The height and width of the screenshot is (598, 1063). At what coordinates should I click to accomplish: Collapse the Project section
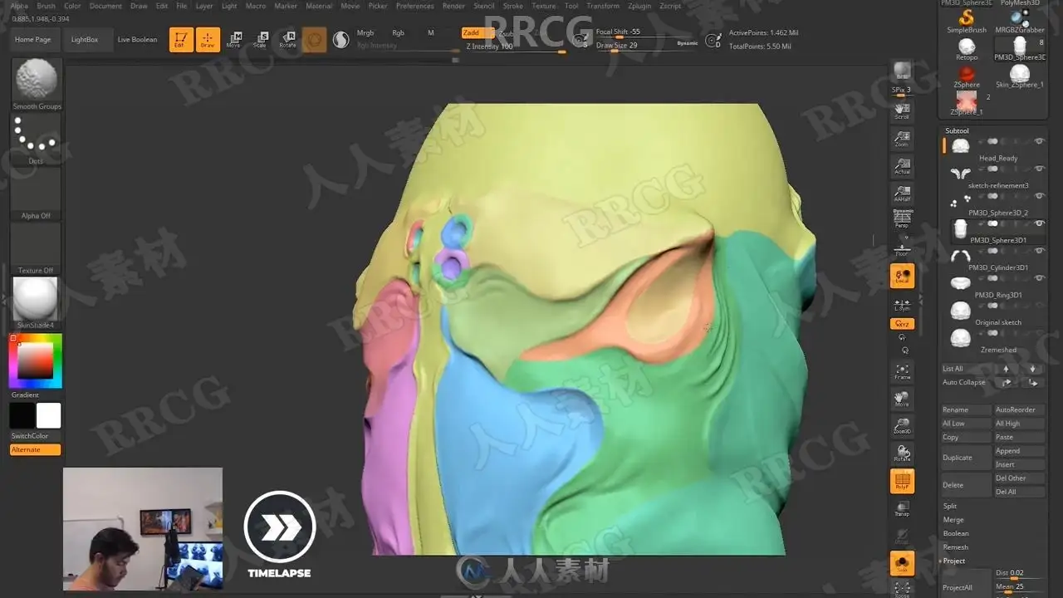954,561
